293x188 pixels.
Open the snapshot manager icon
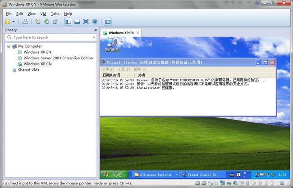pyautogui.click(x=55, y=22)
